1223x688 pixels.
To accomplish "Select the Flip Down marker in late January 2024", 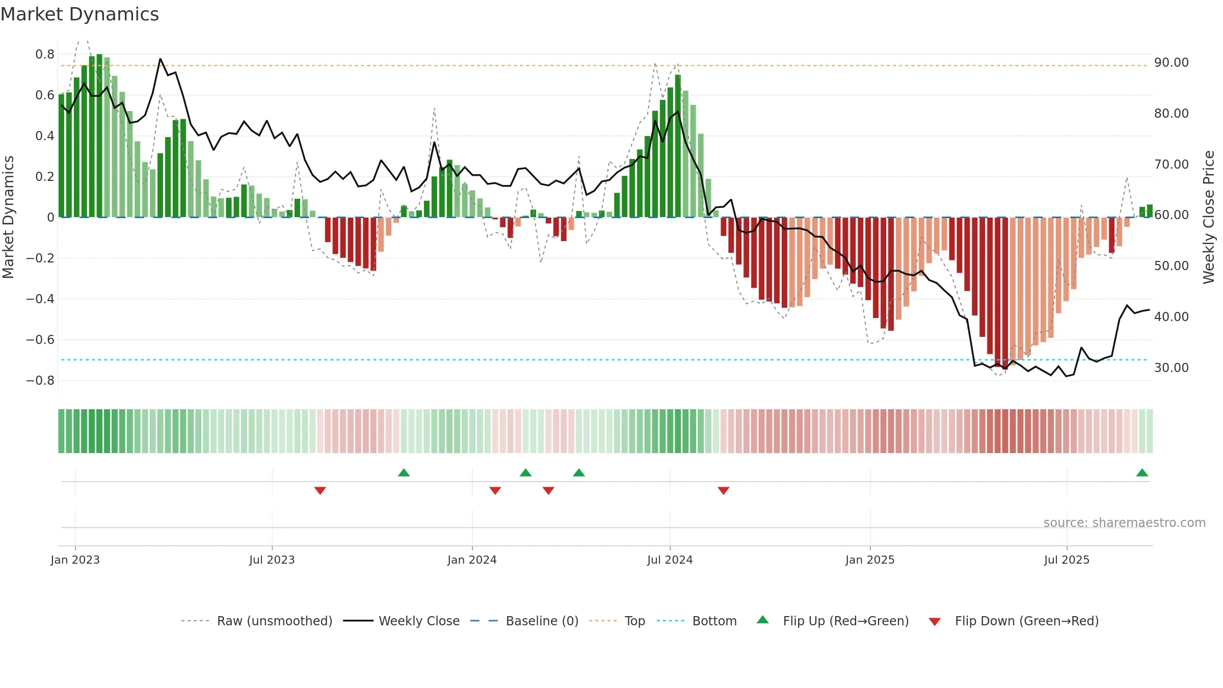I will pyautogui.click(x=495, y=491).
